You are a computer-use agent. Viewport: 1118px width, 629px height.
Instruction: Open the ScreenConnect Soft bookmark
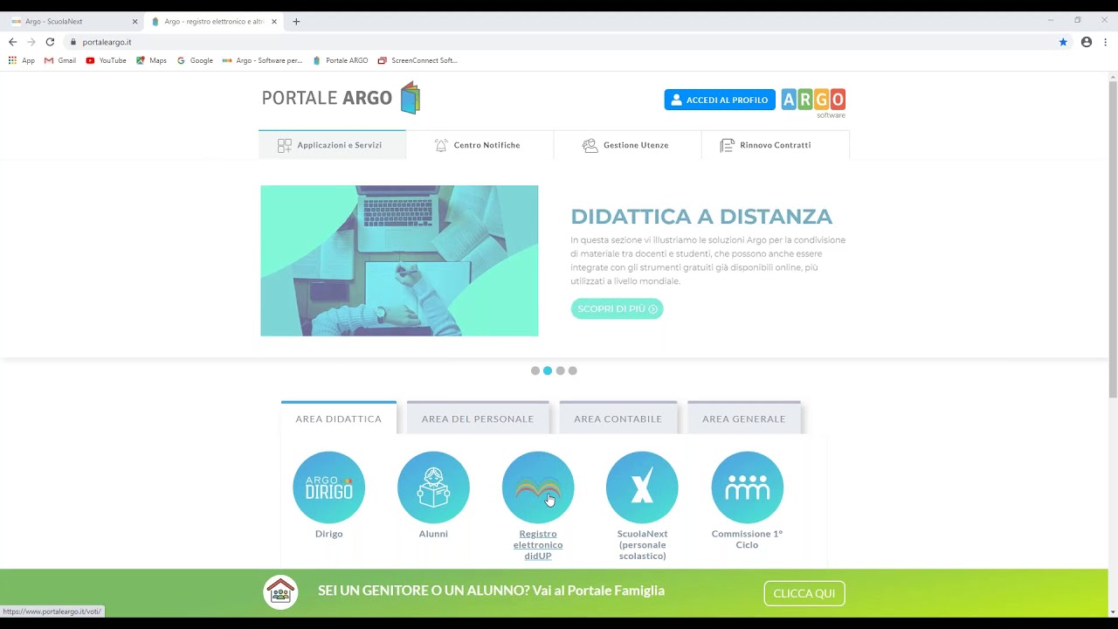(418, 60)
